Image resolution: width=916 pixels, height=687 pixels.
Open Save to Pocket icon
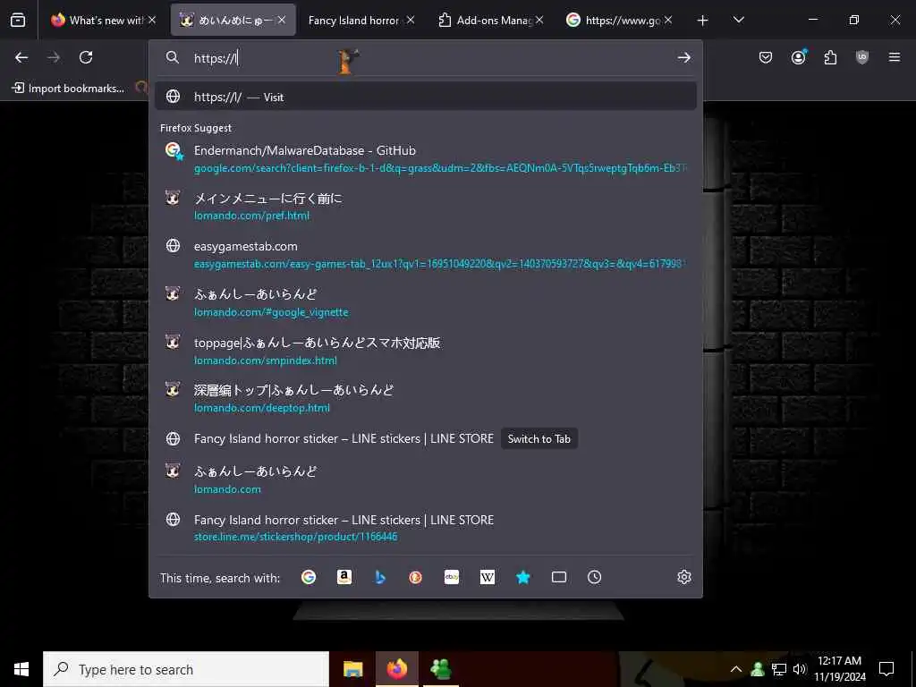(x=766, y=57)
